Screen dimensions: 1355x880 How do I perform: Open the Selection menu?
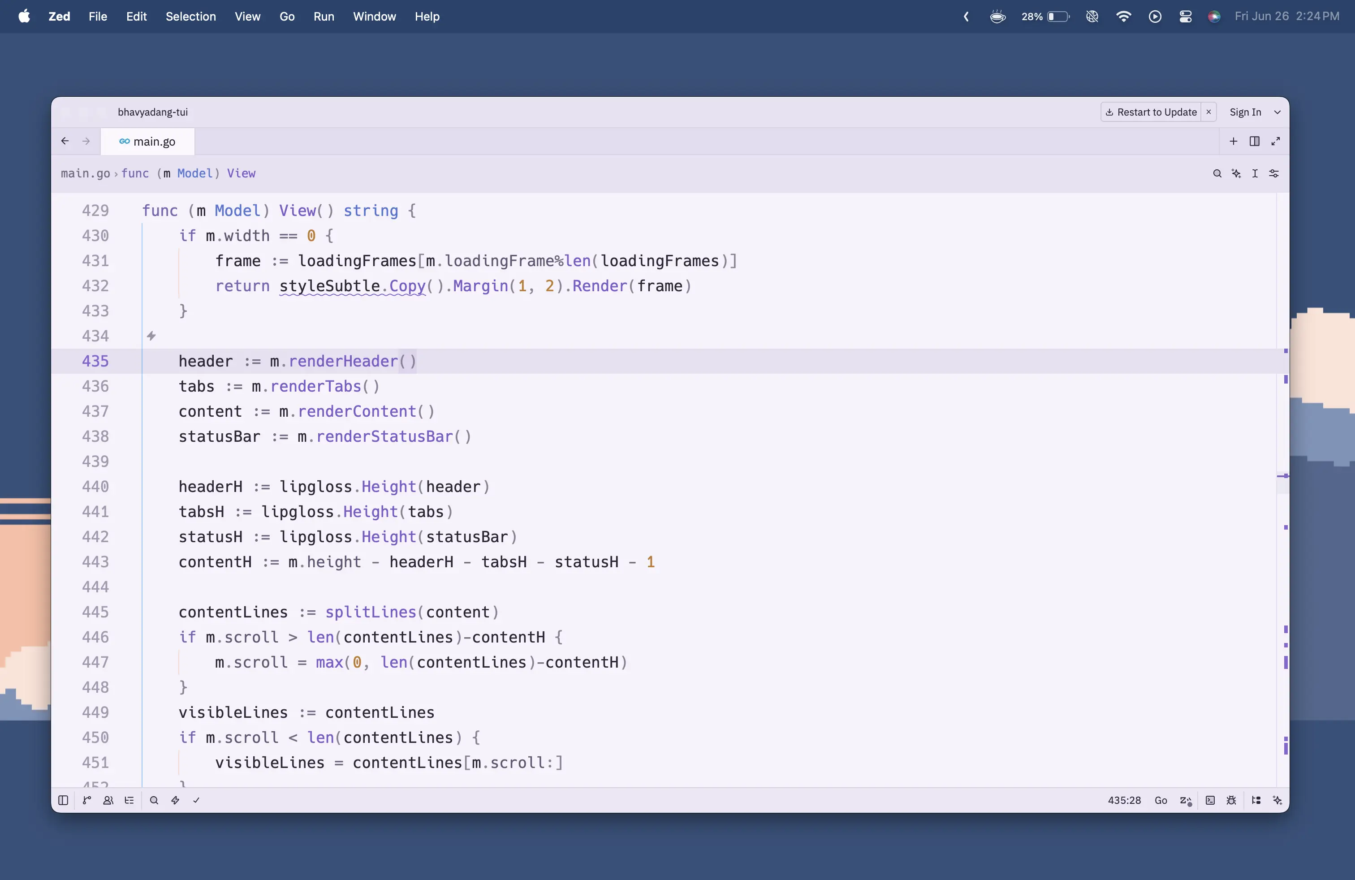click(191, 17)
